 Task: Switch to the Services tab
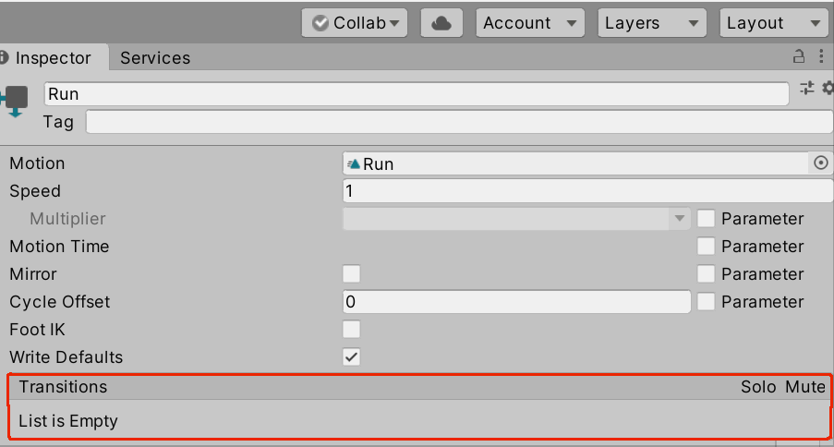[x=155, y=58]
